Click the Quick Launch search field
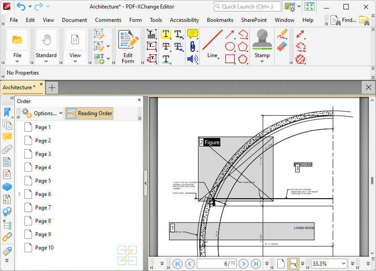Image resolution: width=376 pixels, height=271 pixels. (248, 7)
